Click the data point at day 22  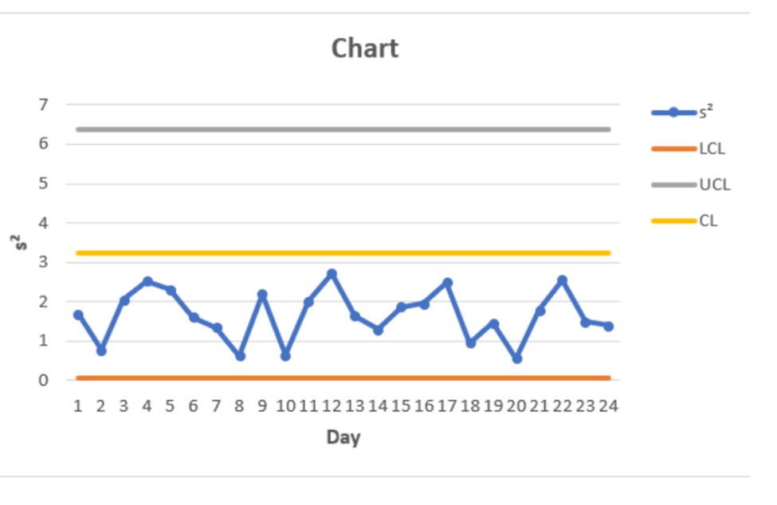(563, 280)
